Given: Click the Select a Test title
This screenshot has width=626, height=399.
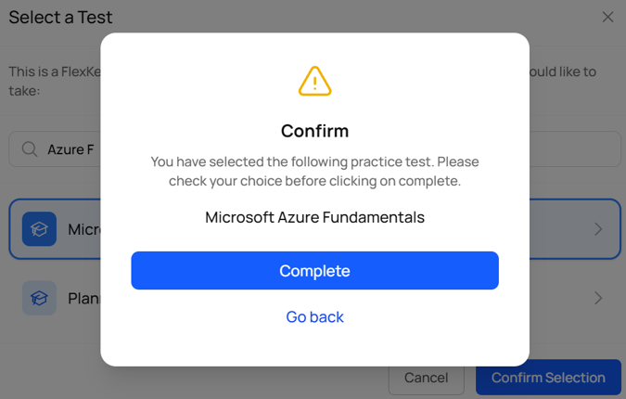Looking at the screenshot, I should (61, 17).
